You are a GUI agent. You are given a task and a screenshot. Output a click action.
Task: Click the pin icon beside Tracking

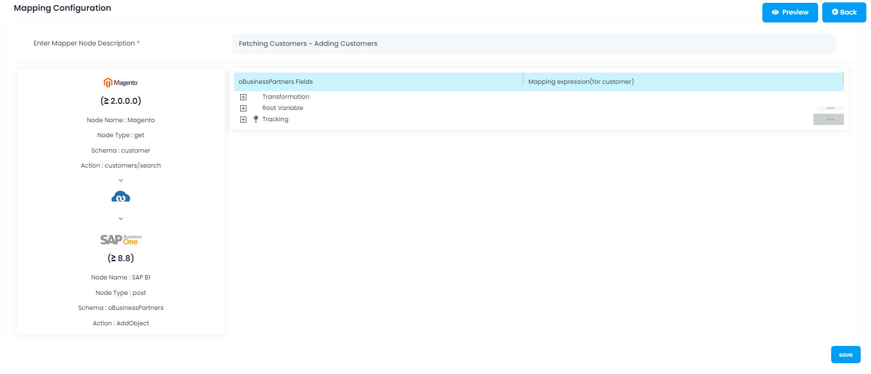click(256, 119)
